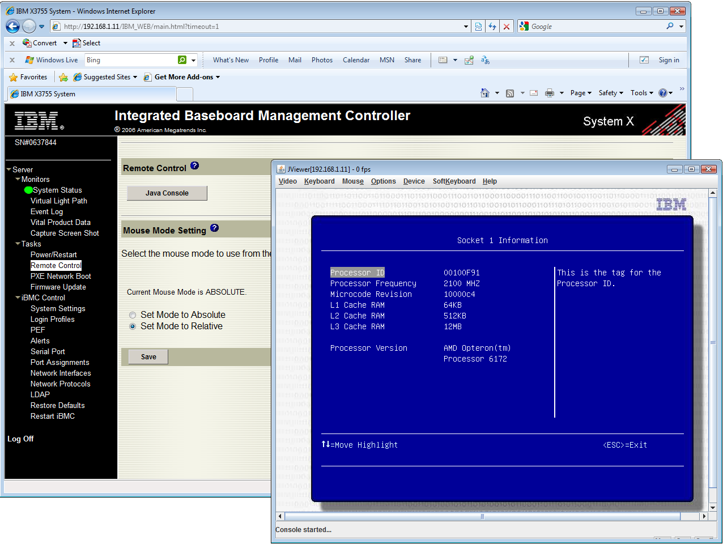Viewport: 723px width, 544px height.
Task: Click the Log Off link
Action: click(20, 439)
